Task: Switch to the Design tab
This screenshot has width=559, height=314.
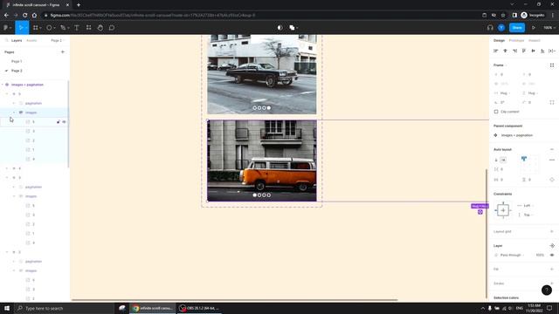Action: click(499, 41)
